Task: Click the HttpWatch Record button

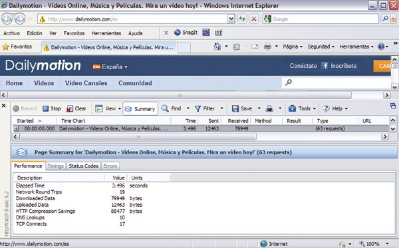Action: tap(25, 108)
